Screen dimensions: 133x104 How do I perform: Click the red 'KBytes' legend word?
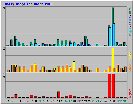[130, 93]
